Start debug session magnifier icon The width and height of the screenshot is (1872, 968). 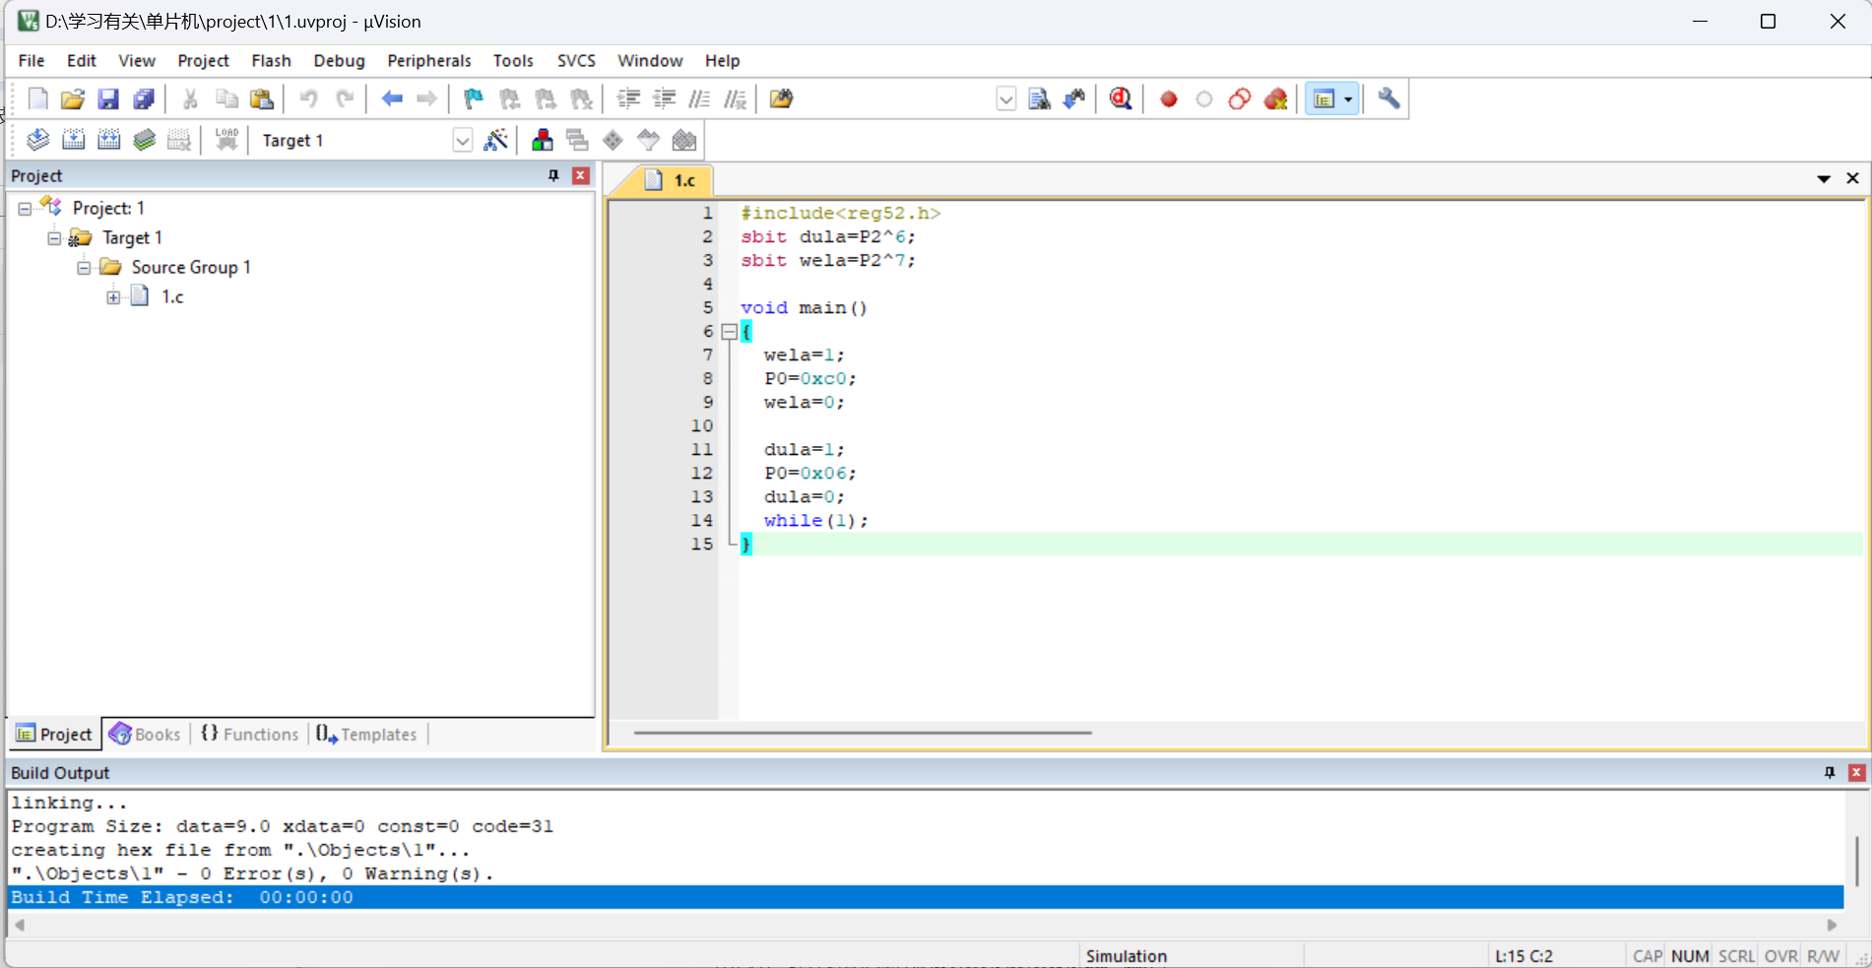1121,98
